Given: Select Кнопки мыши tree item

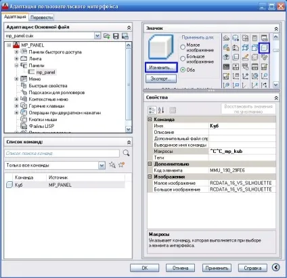Looking at the screenshot, I should tap(43, 120).
